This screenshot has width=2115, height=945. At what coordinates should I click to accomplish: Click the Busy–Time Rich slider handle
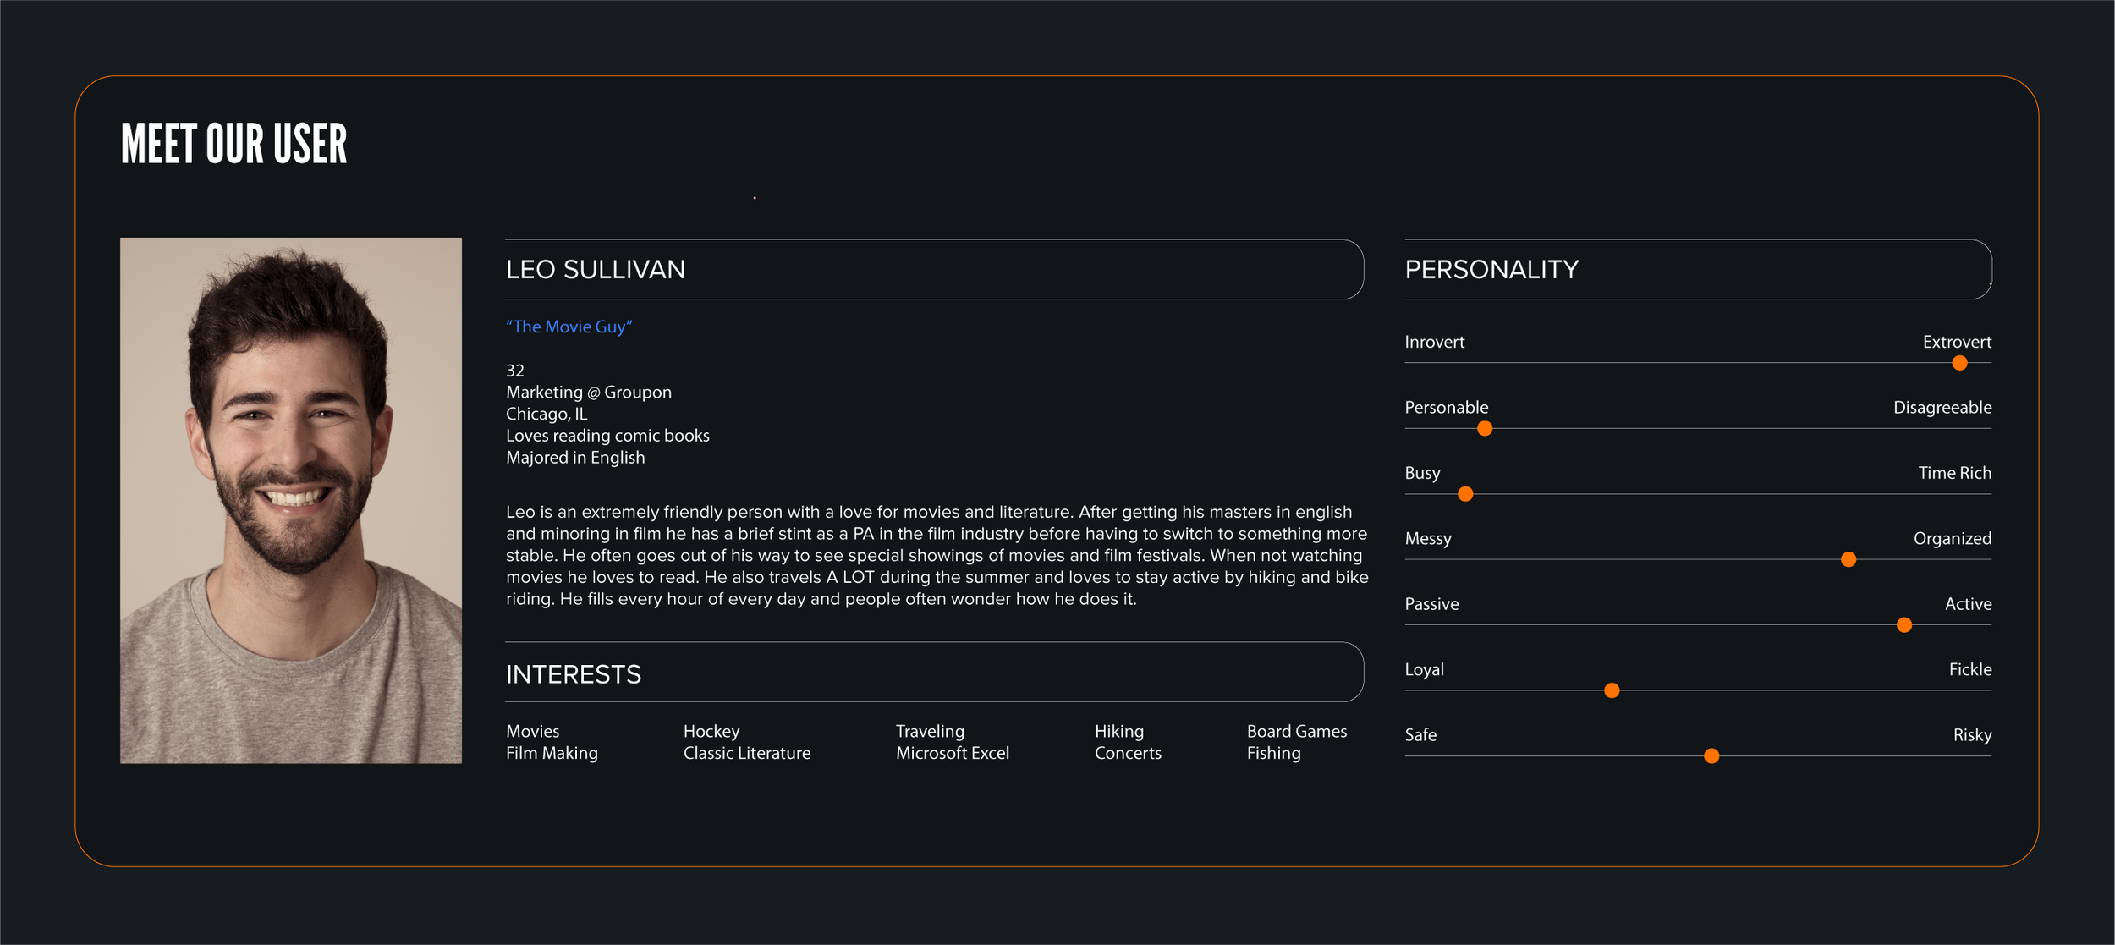coord(1465,494)
